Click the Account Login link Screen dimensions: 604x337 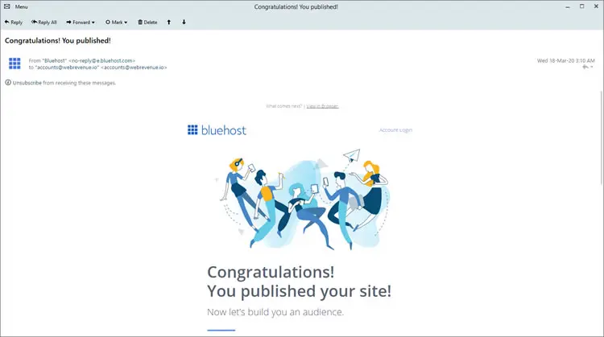[395, 129]
